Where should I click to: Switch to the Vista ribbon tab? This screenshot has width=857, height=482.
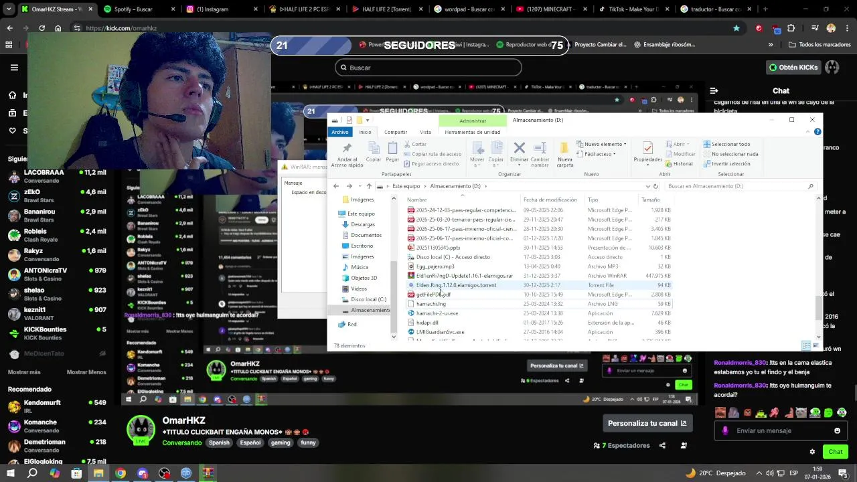425,132
